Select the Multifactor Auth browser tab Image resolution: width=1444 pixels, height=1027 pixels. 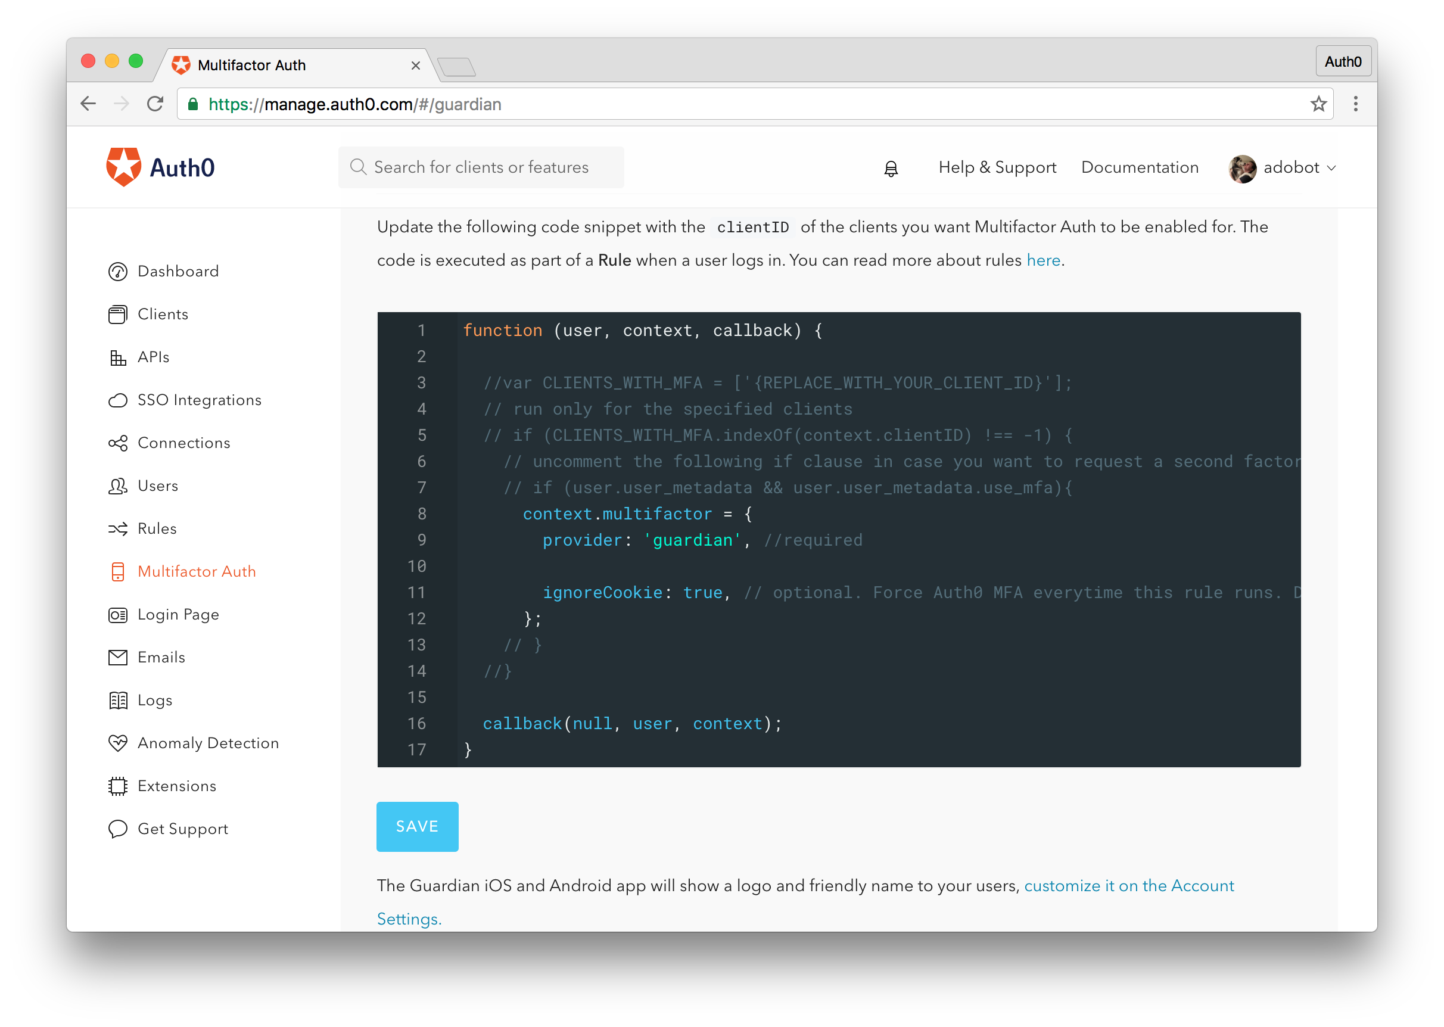click(x=251, y=65)
